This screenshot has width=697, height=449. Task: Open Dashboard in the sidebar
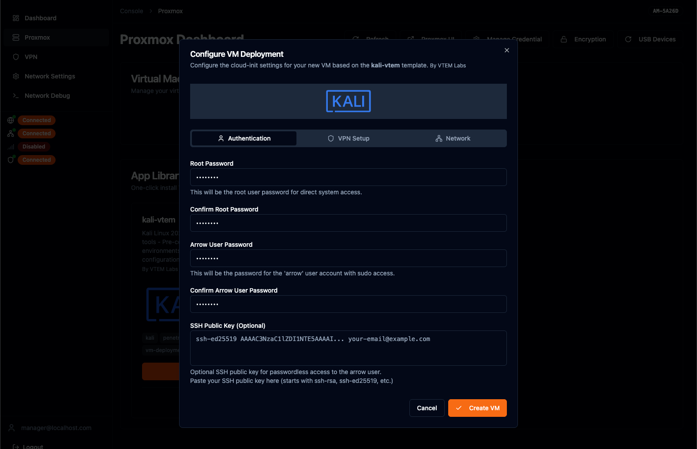coord(56,18)
